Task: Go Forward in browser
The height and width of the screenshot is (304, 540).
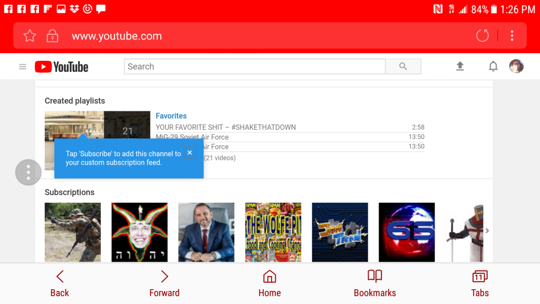Action: pyautogui.click(x=165, y=283)
